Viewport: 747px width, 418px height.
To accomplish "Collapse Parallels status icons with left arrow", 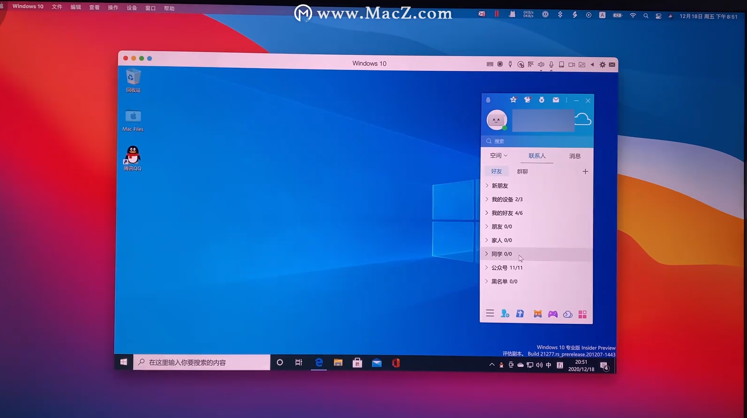I will click(592, 65).
